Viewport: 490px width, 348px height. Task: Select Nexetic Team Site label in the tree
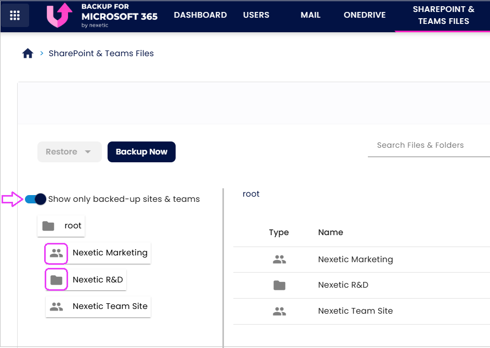click(x=110, y=306)
